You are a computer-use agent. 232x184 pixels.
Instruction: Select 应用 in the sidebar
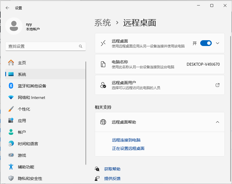pos(22,121)
